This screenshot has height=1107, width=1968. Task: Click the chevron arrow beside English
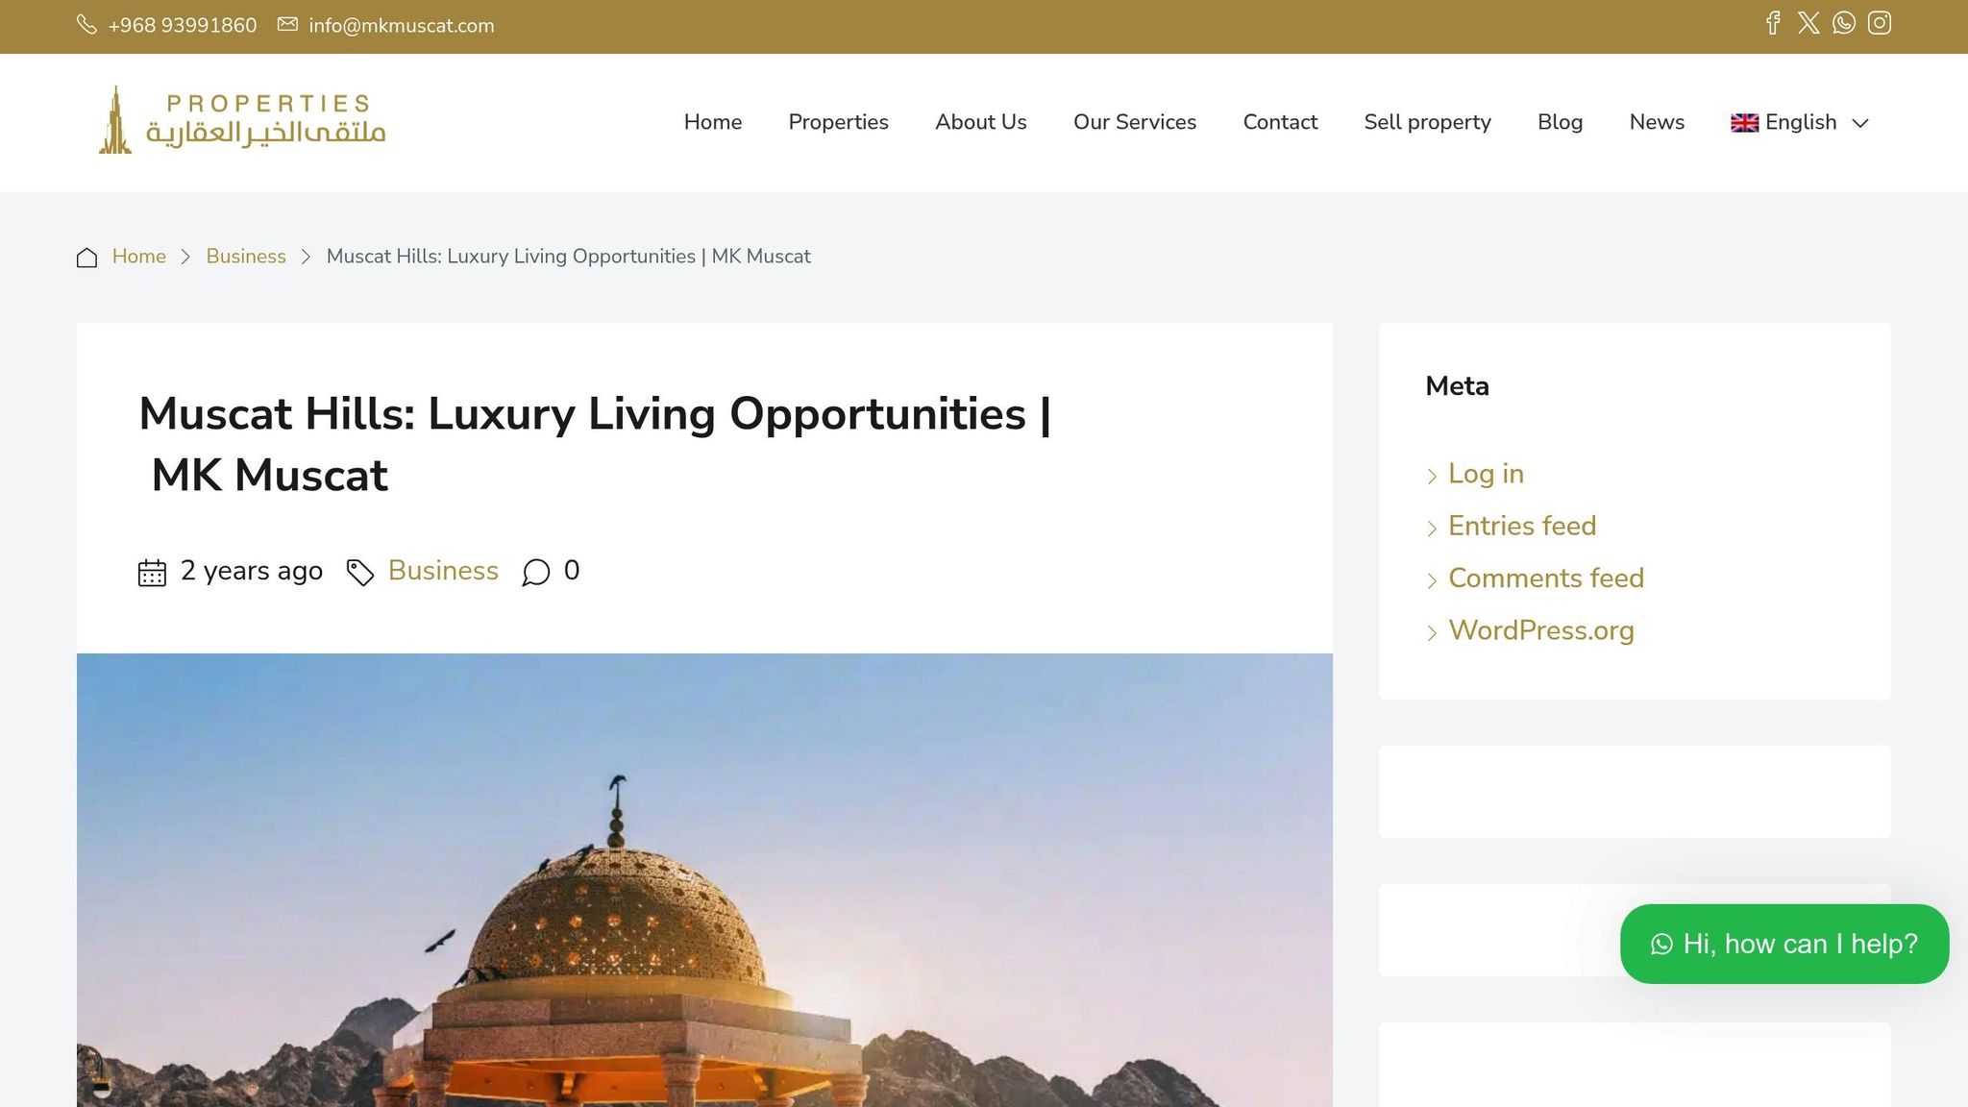[1860, 123]
